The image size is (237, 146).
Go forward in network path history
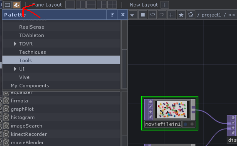pyautogui.click(x=162, y=15)
